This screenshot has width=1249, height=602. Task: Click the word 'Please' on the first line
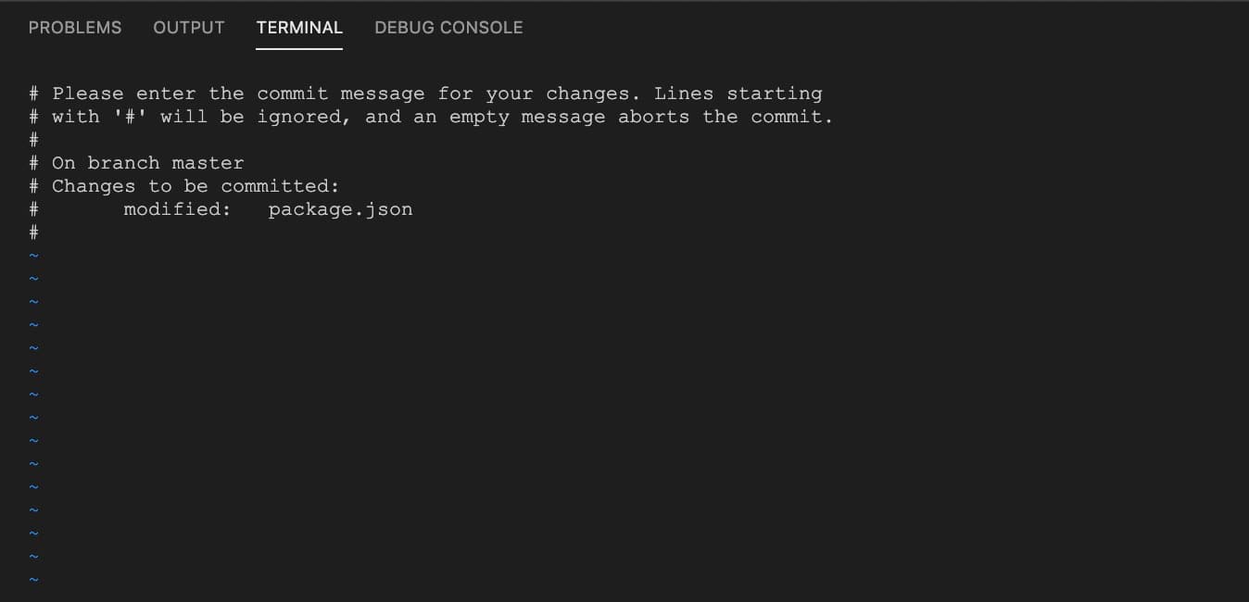88,94
